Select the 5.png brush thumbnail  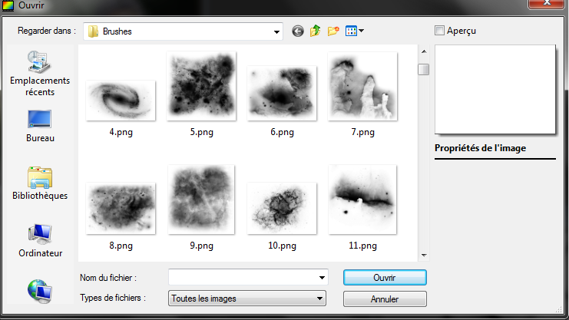(x=201, y=87)
